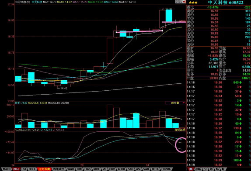The height and width of the screenshot is (171, 251).
Task: Switch to the OBV indicator tab
Action: 112,169
